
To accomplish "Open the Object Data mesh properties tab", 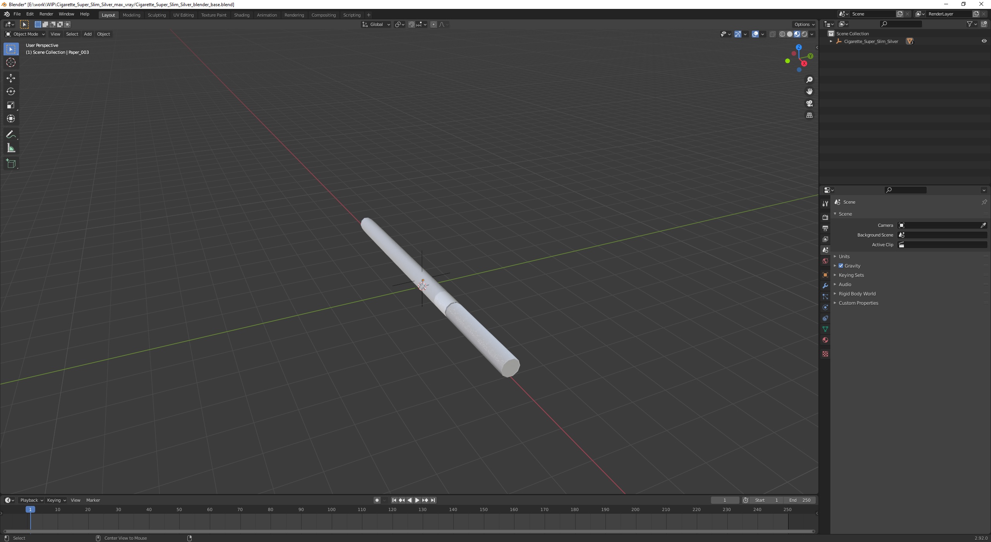I will coord(825,329).
